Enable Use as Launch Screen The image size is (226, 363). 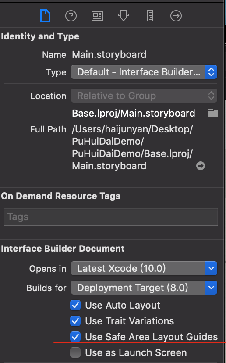coord(75,352)
